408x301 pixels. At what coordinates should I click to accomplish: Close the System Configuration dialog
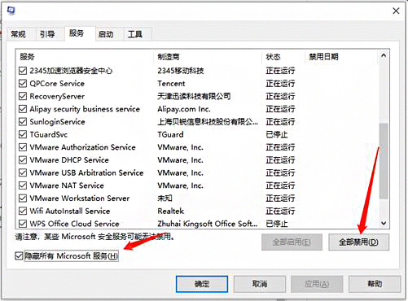click(396, 11)
